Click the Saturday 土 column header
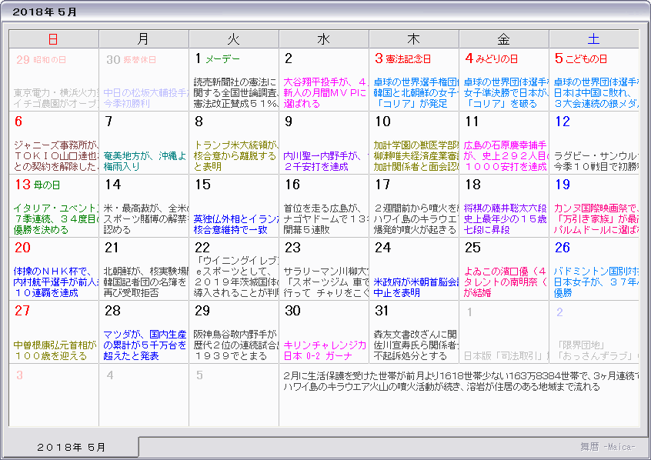The height and width of the screenshot is (460, 651). coord(593,38)
